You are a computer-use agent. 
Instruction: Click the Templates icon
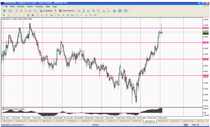pos(125,11)
